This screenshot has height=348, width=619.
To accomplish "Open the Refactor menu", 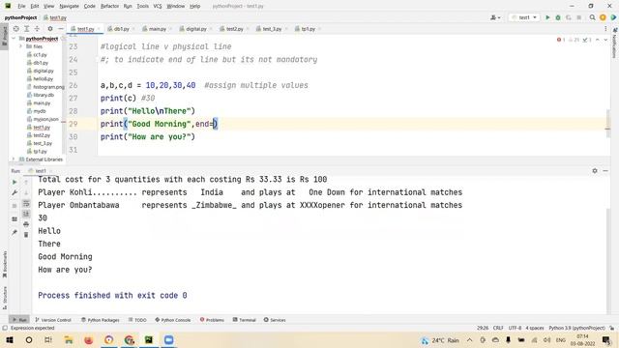I will coord(109,7).
